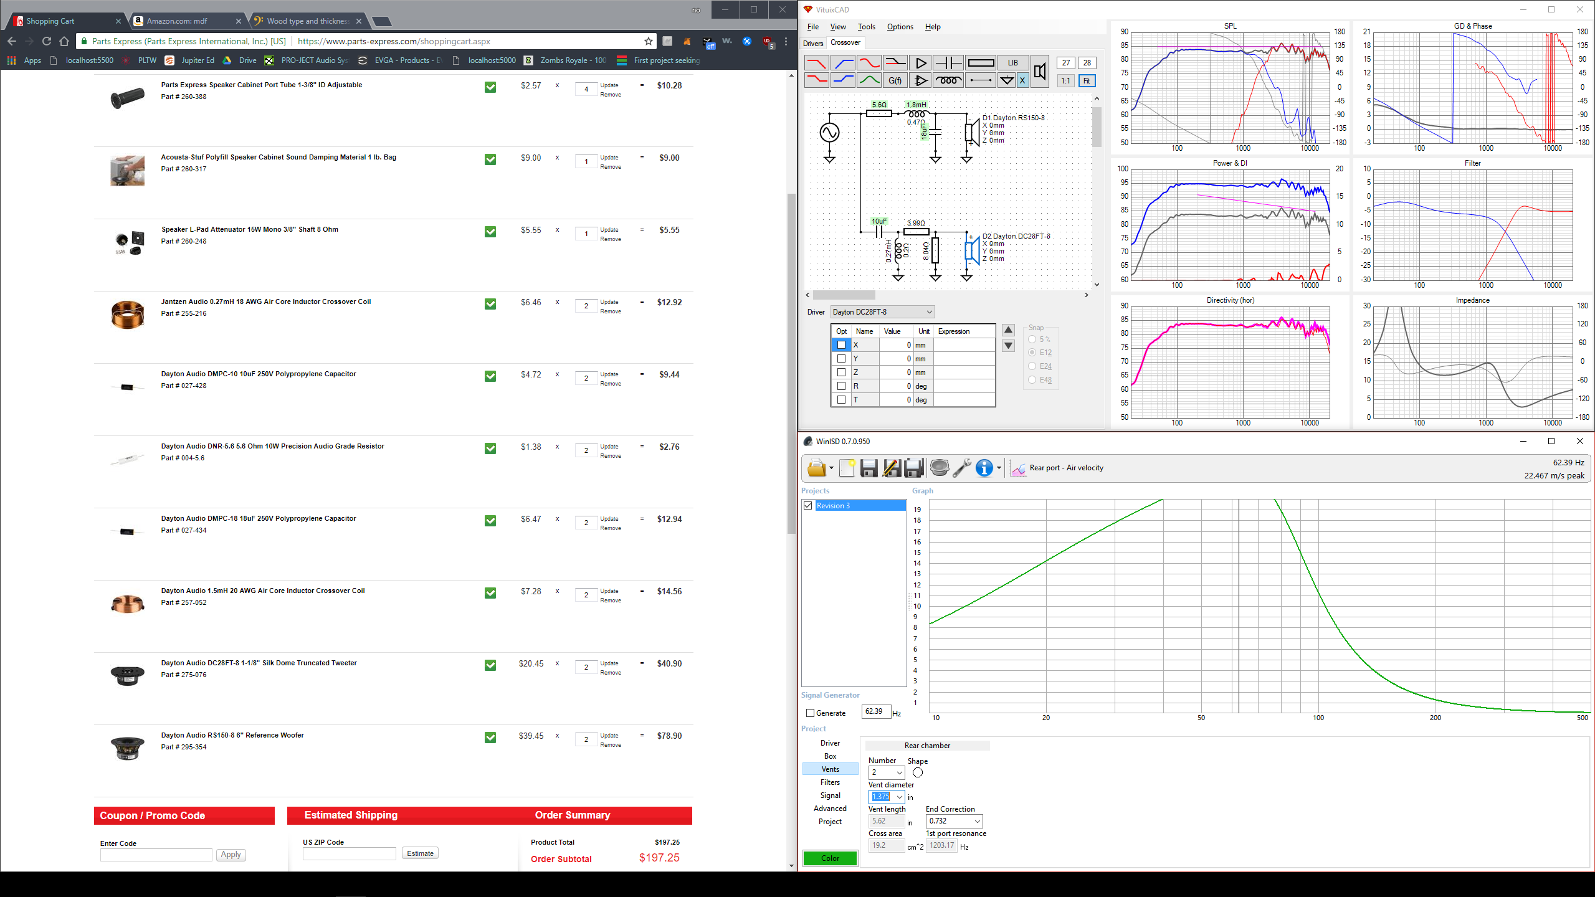Image resolution: width=1595 pixels, height=897 pixels.
Task: Click the signal generator frequency field
Action: coord(875,711)
